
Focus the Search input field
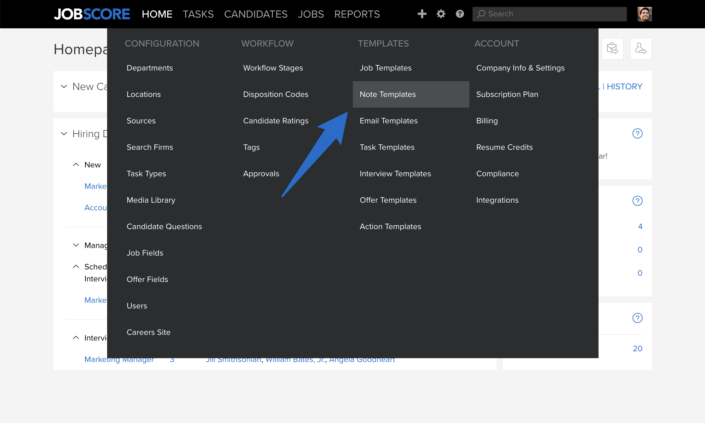tap(549, 14)
